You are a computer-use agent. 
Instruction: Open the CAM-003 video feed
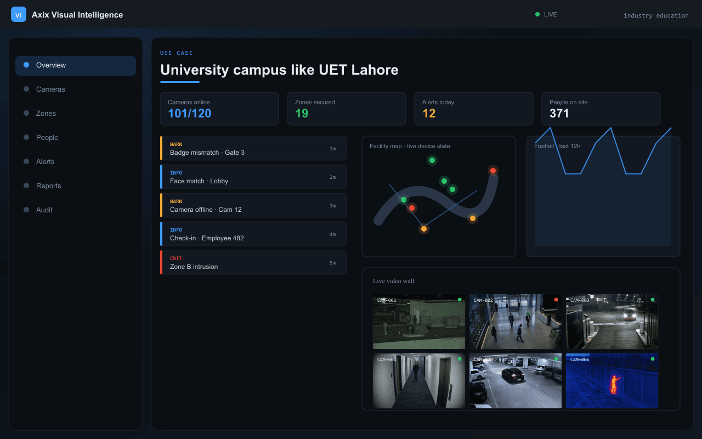click(x=612, y=322)
